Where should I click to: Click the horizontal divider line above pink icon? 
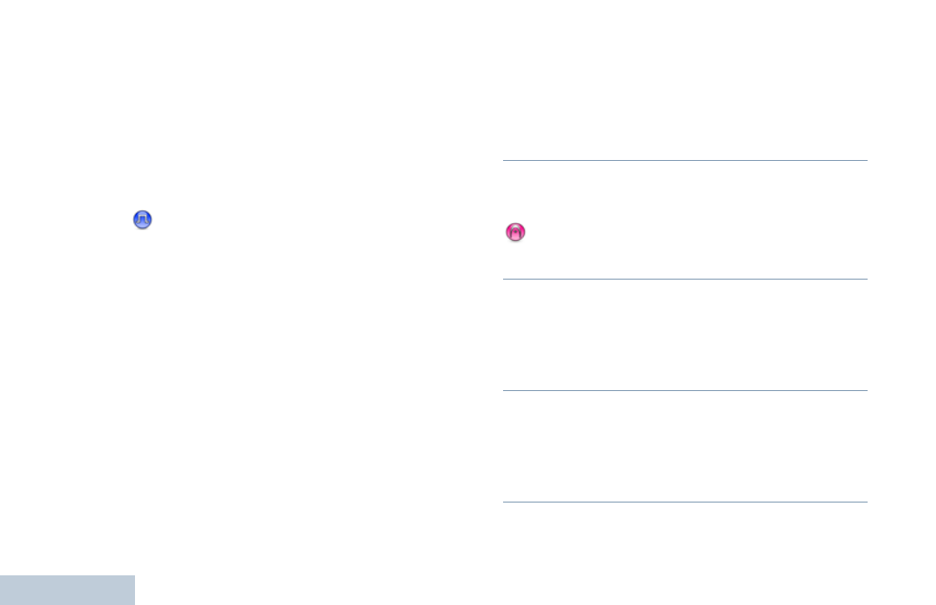point(685,160)
